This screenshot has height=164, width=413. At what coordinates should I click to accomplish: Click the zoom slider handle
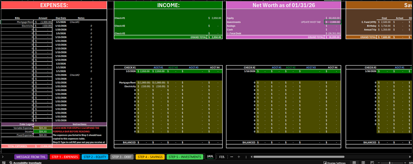tap(390, 163)
